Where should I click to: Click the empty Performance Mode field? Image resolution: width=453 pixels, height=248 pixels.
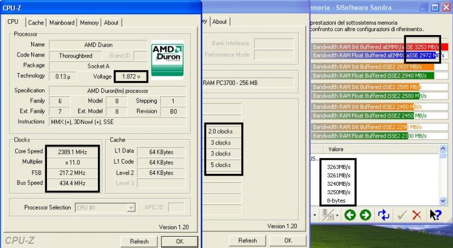click(273, 54)
